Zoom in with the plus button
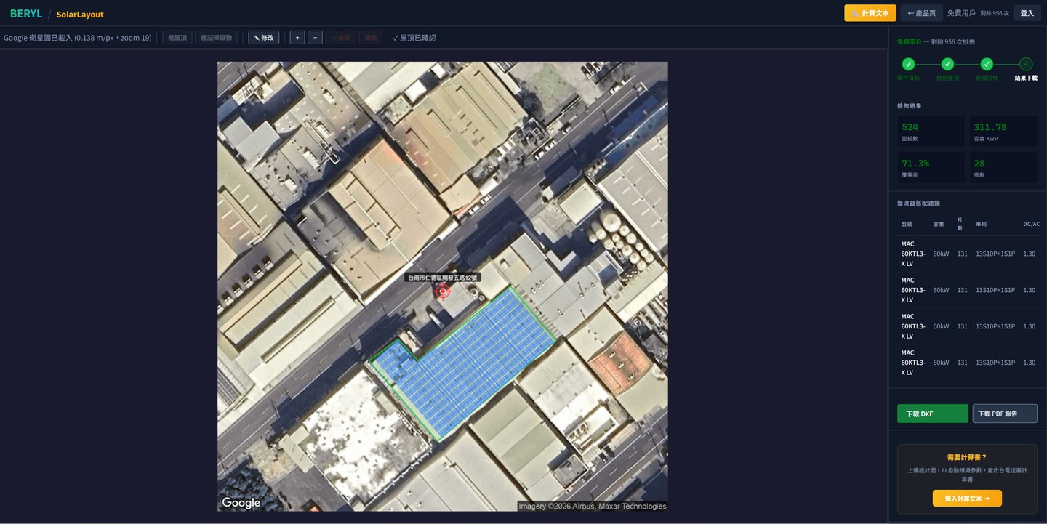1047x524 pixels. coord(297,37)
